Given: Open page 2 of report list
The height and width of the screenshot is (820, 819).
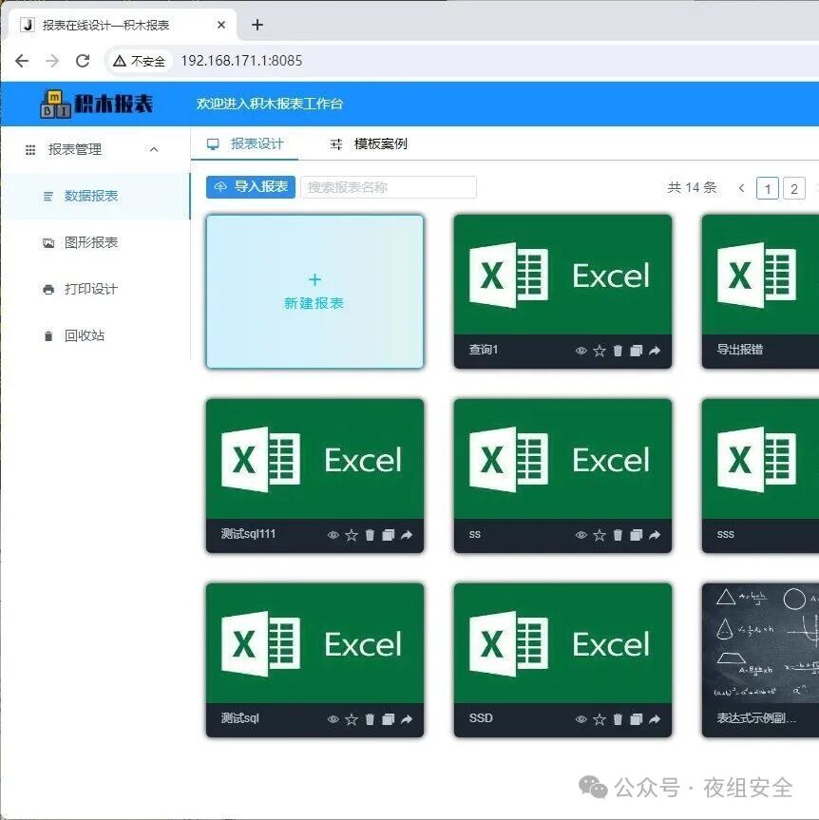Looking at the screenshot, I should 794,189.
